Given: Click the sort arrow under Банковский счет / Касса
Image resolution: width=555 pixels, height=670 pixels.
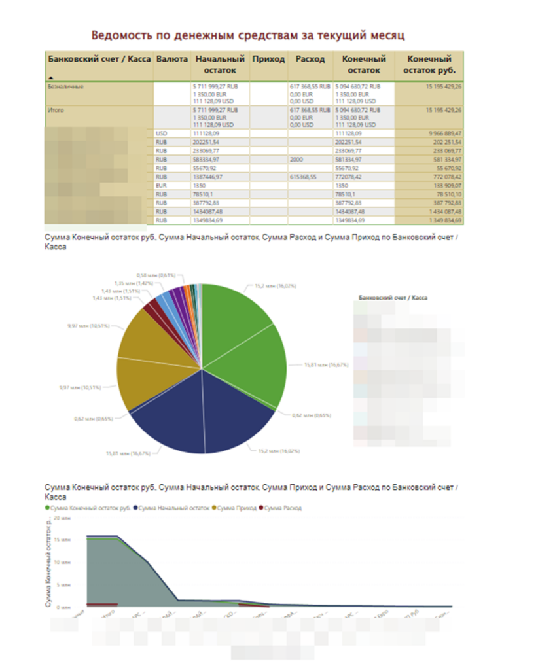Looking at the screenshot, I should tap(51, 77).
